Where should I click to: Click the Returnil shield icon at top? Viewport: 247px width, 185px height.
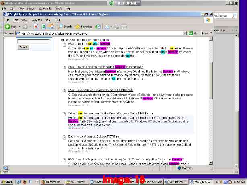point(111,3)
